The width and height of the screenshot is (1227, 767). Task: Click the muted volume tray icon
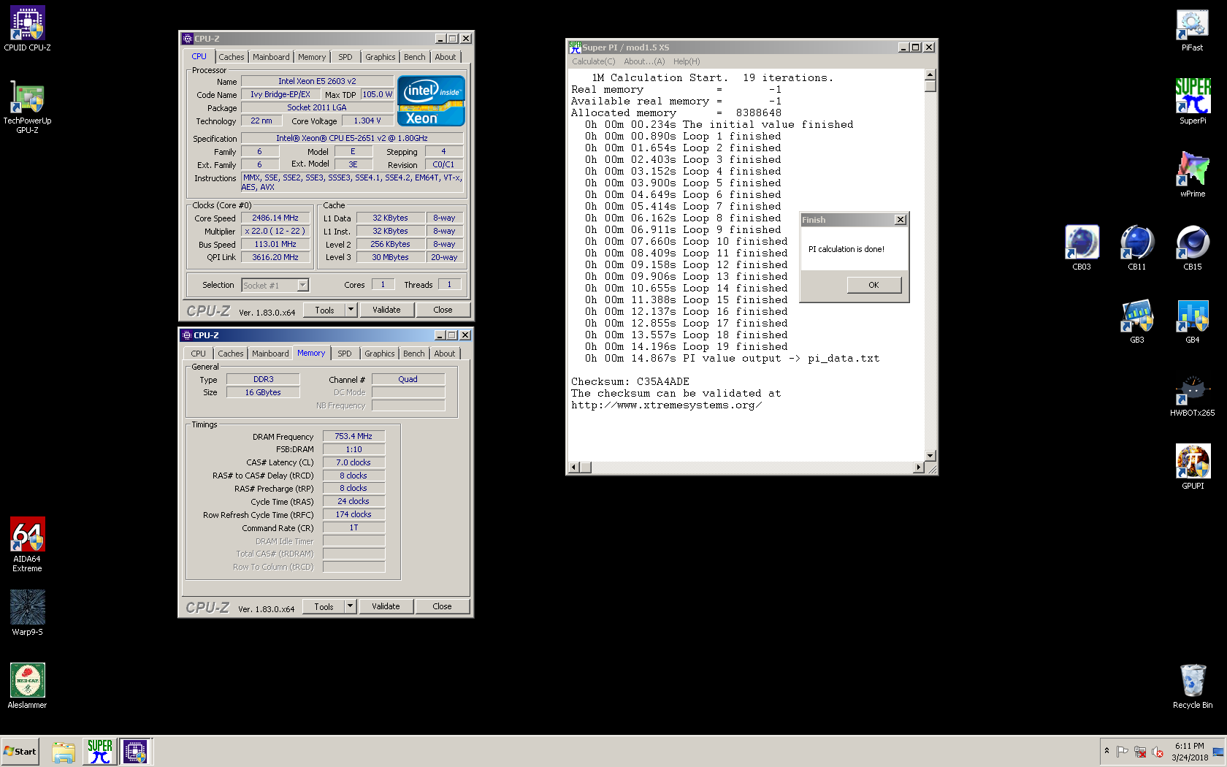[1158, 752]
